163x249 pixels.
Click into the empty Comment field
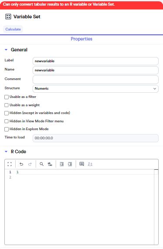96,80
